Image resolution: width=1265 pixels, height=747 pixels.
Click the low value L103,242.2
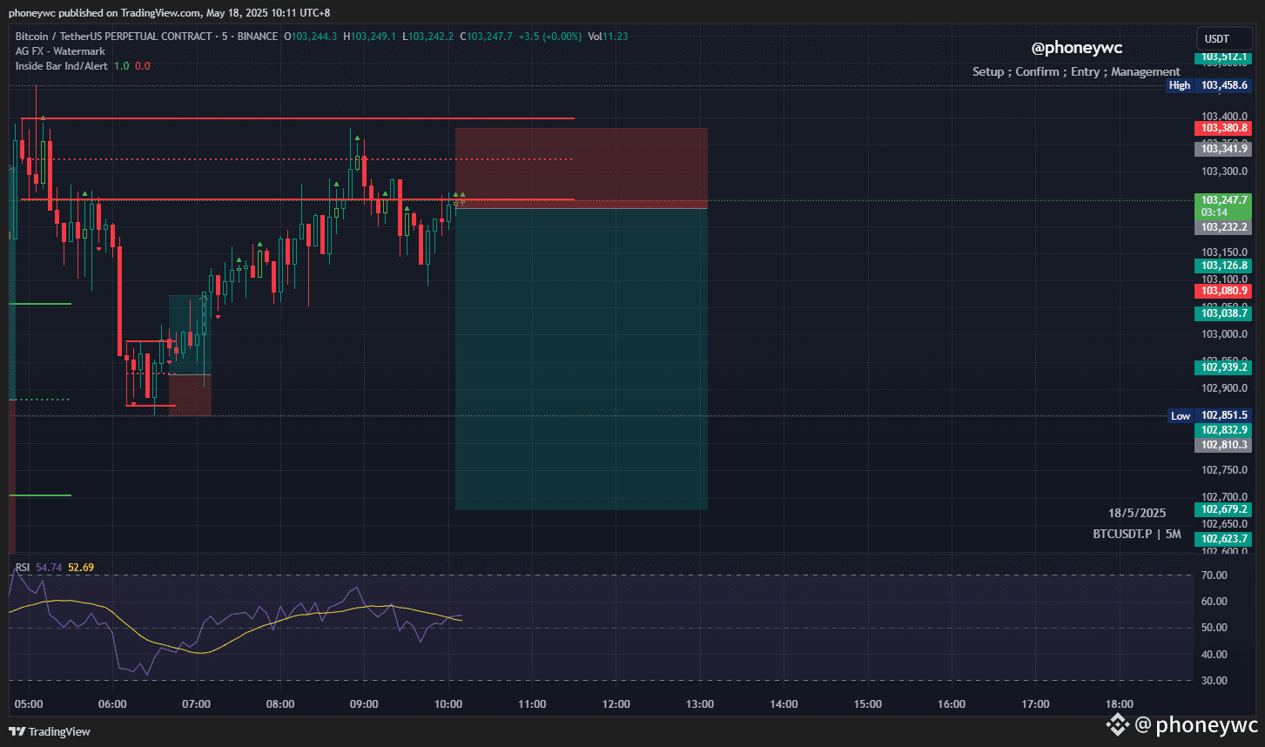pos(428,37)
